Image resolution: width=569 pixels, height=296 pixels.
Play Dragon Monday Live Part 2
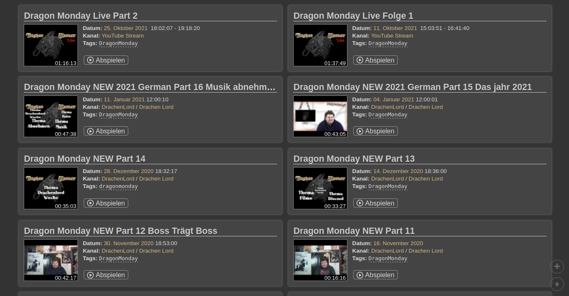(x=106, y=60)
